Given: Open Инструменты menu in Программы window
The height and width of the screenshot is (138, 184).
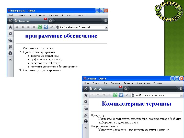Looking at the screenshot, I should pyautogui.click(x=68, y=15).
